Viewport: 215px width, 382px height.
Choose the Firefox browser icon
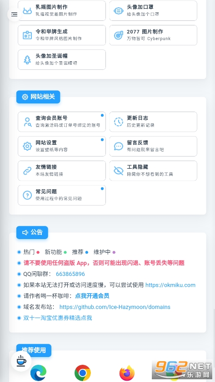(127, 373)
